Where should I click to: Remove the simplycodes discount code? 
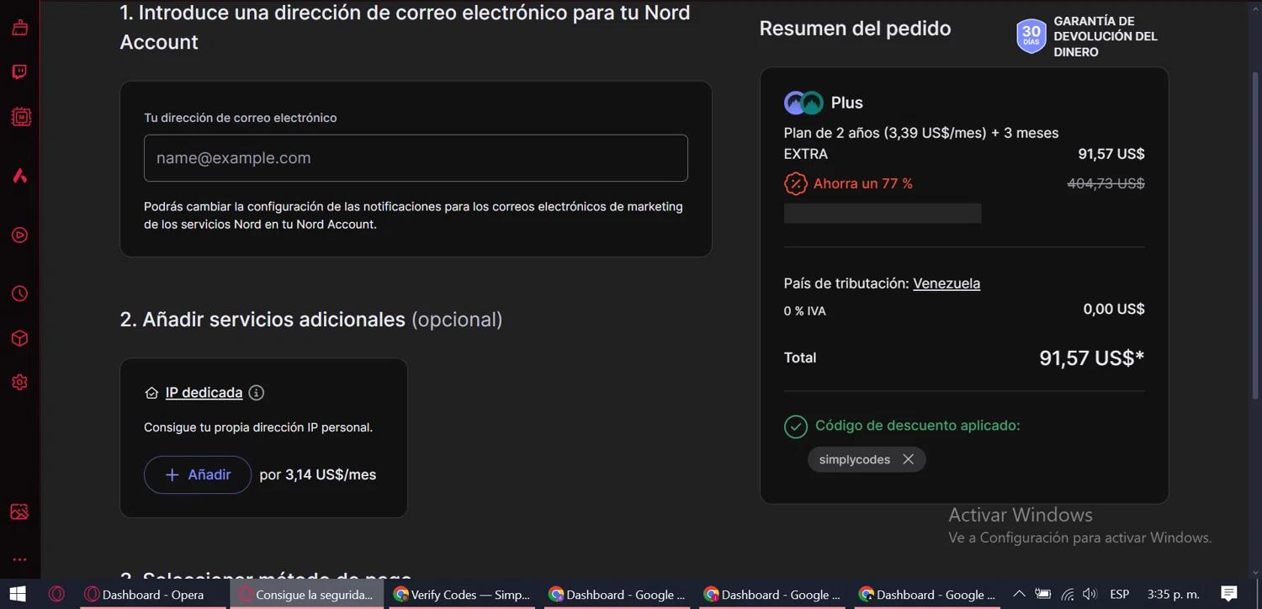908,459
